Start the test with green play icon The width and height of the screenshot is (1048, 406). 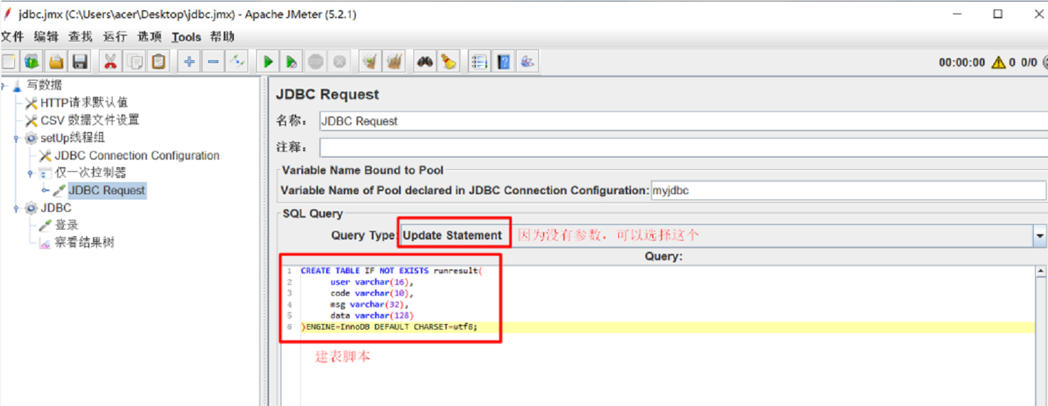tap(268, 62)
